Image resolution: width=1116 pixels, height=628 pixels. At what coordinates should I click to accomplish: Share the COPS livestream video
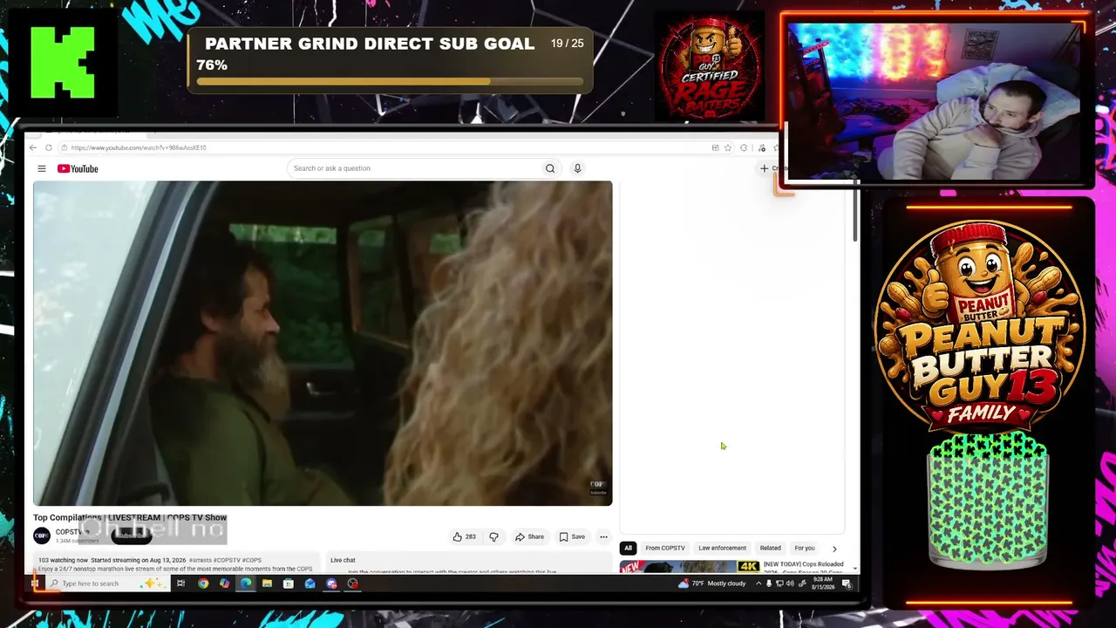(x=529, y=536)
